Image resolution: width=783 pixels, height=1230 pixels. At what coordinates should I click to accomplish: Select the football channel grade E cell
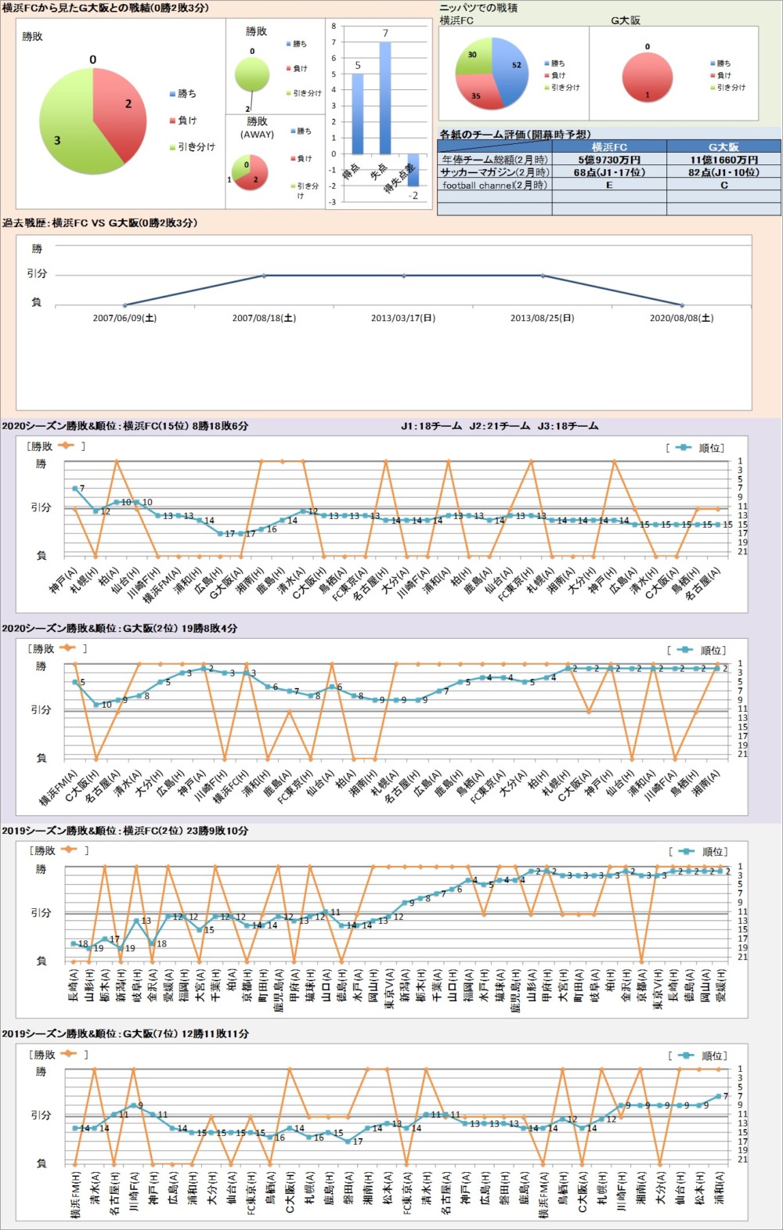[x=609, y=186]
